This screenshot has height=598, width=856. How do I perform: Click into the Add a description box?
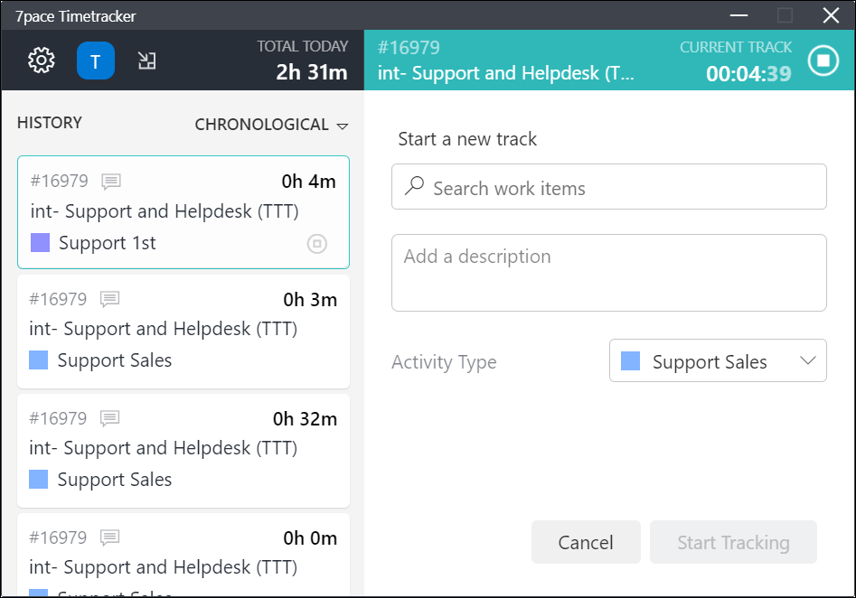[608, 273]
